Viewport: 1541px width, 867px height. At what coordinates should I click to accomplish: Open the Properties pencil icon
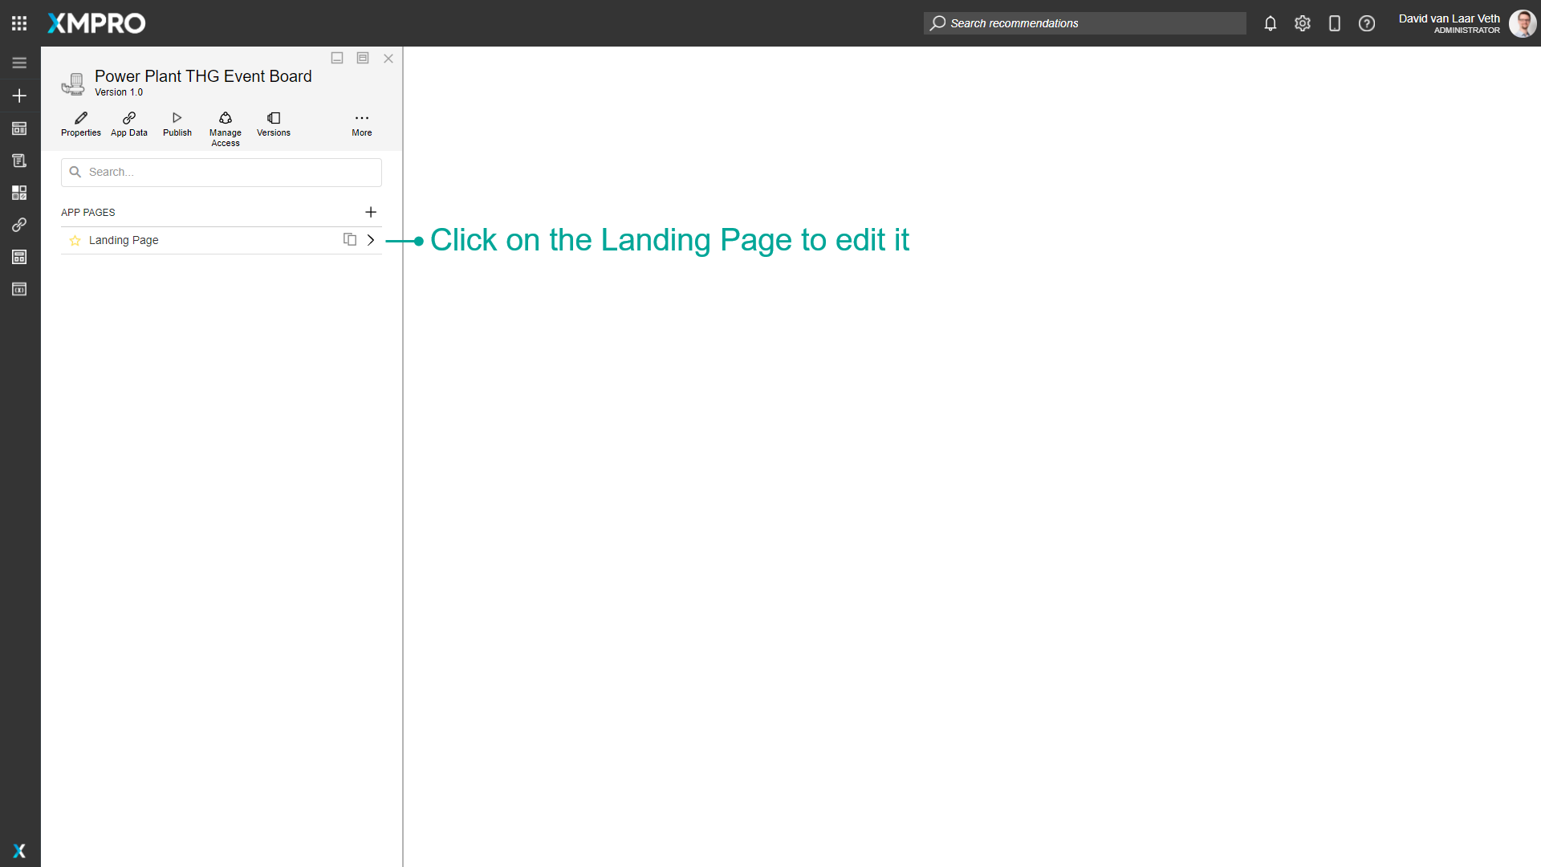[81, 123]
